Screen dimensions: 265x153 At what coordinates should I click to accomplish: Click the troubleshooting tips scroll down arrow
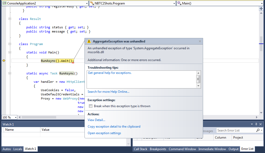point(198,86)
